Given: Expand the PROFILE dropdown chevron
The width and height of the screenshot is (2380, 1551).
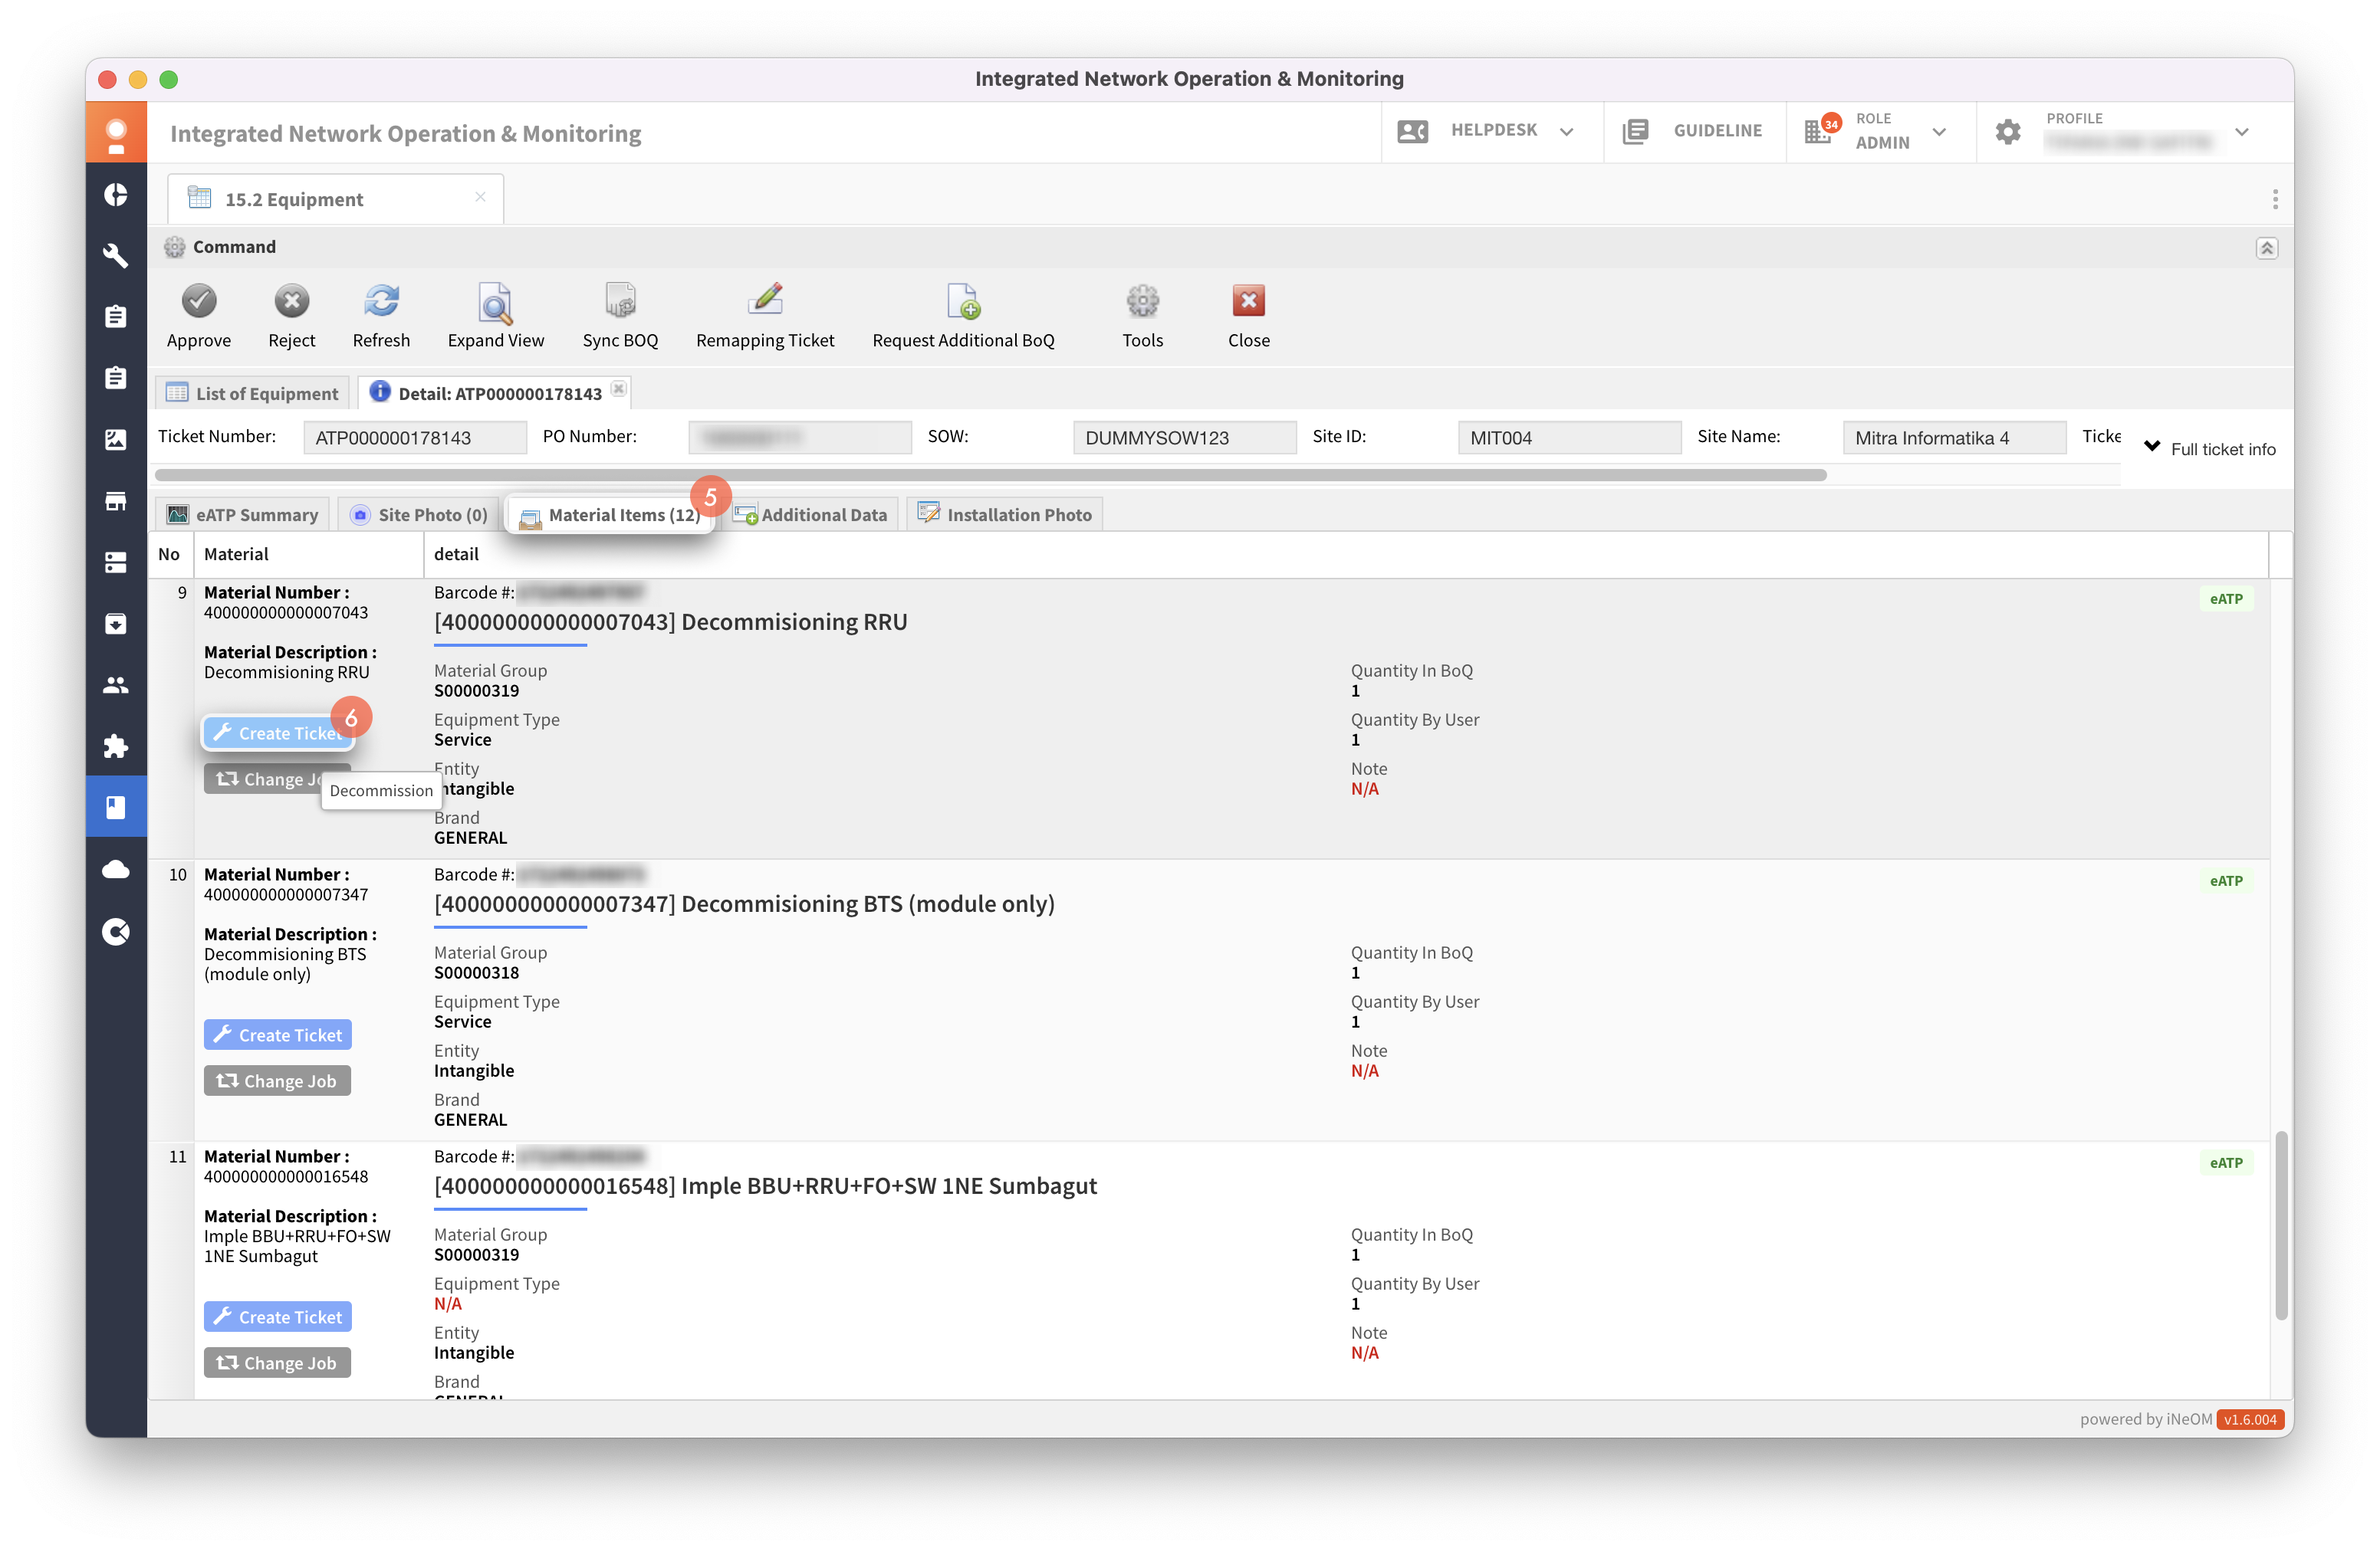Looking at the screenshot, I should pyautogui.click(x=2242, y=131).
